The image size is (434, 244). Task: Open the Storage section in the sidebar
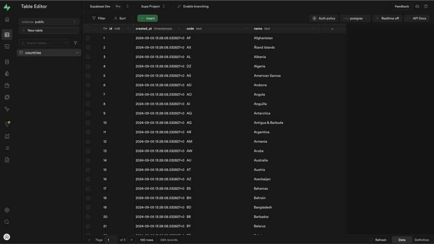tap(7, 85)
